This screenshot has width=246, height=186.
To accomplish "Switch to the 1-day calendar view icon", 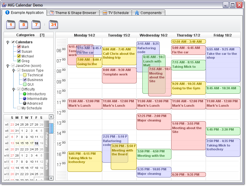I will 11,24.
